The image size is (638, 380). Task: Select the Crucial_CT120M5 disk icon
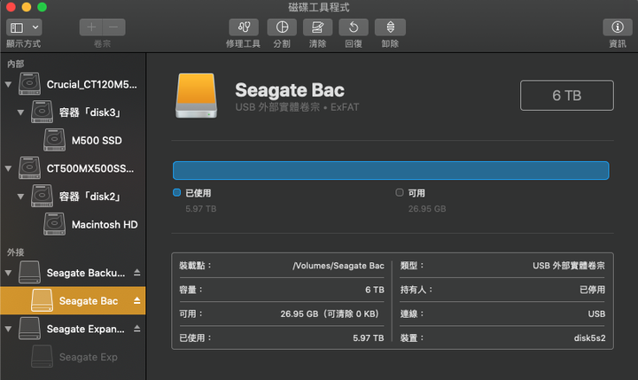pos(30,84)
